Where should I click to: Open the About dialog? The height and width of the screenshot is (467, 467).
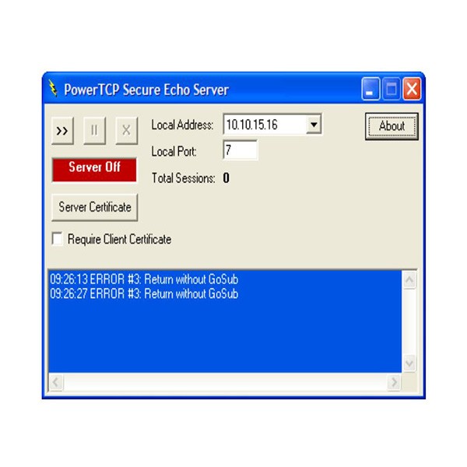pyautogui.click(x=392, y=126)
